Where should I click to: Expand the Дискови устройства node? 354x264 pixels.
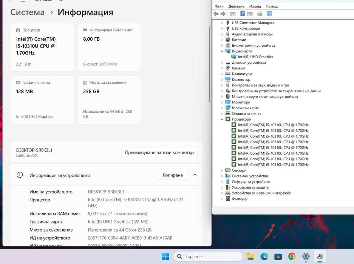[222, 63]
